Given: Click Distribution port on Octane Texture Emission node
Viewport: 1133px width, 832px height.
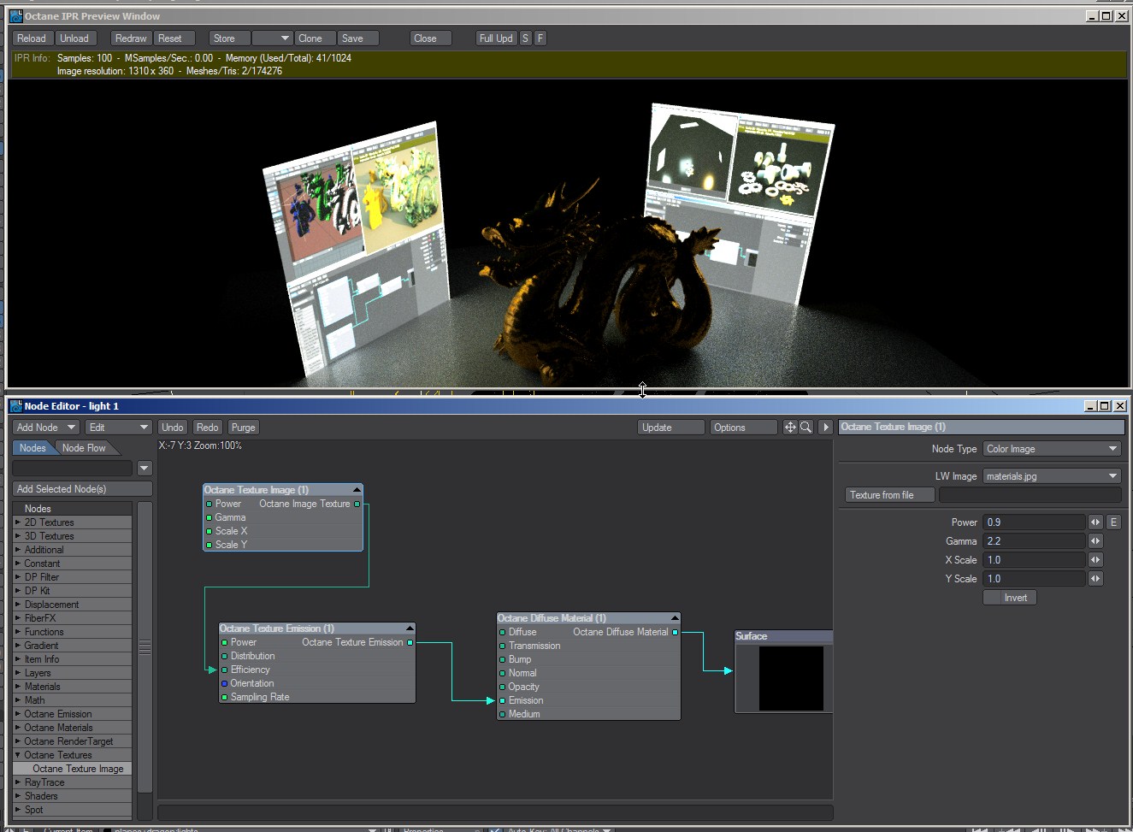Looking at the screenshot, I should tap(224, 656).
